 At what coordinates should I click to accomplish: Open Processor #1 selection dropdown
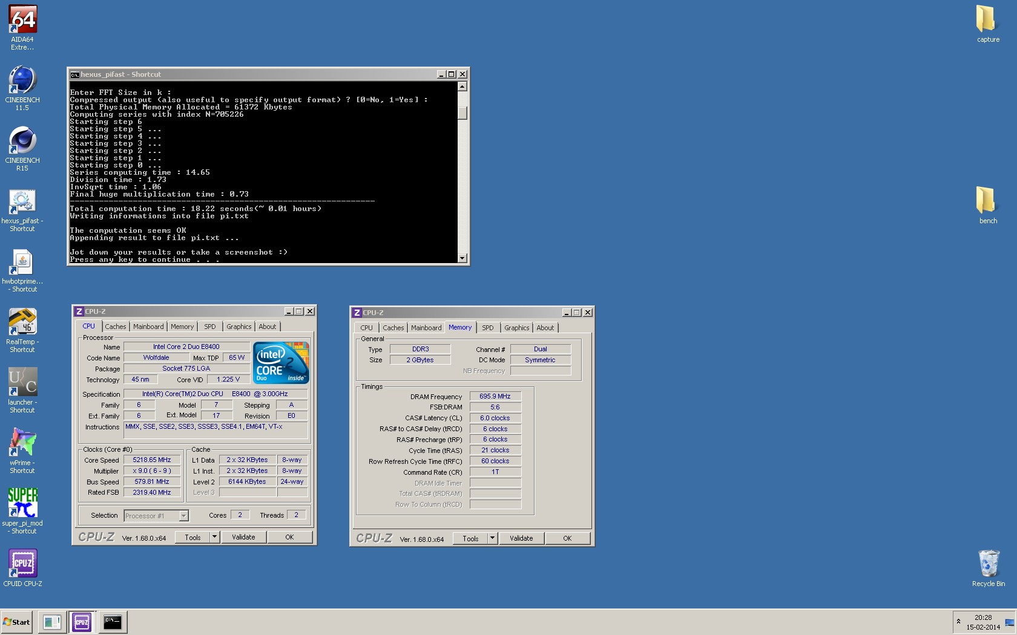(183, 516)
